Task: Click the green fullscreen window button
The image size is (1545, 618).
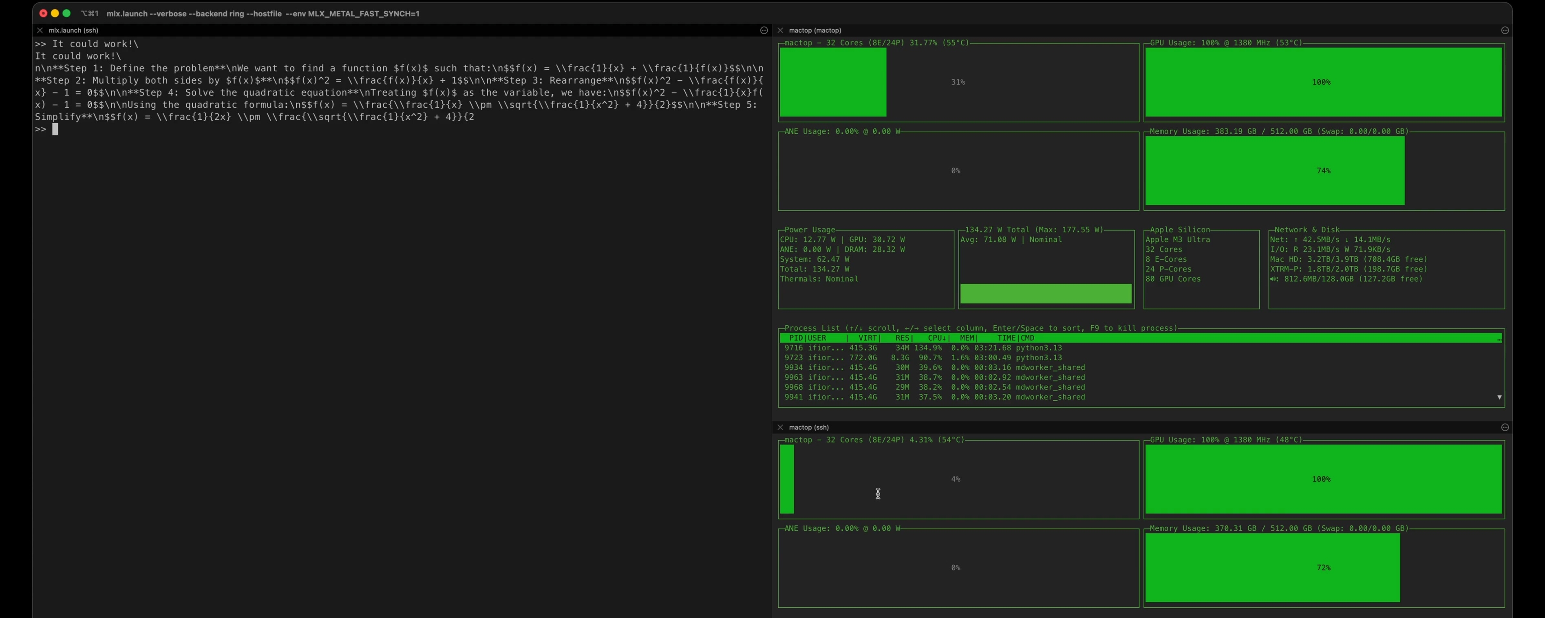Action: click(66, 13)
